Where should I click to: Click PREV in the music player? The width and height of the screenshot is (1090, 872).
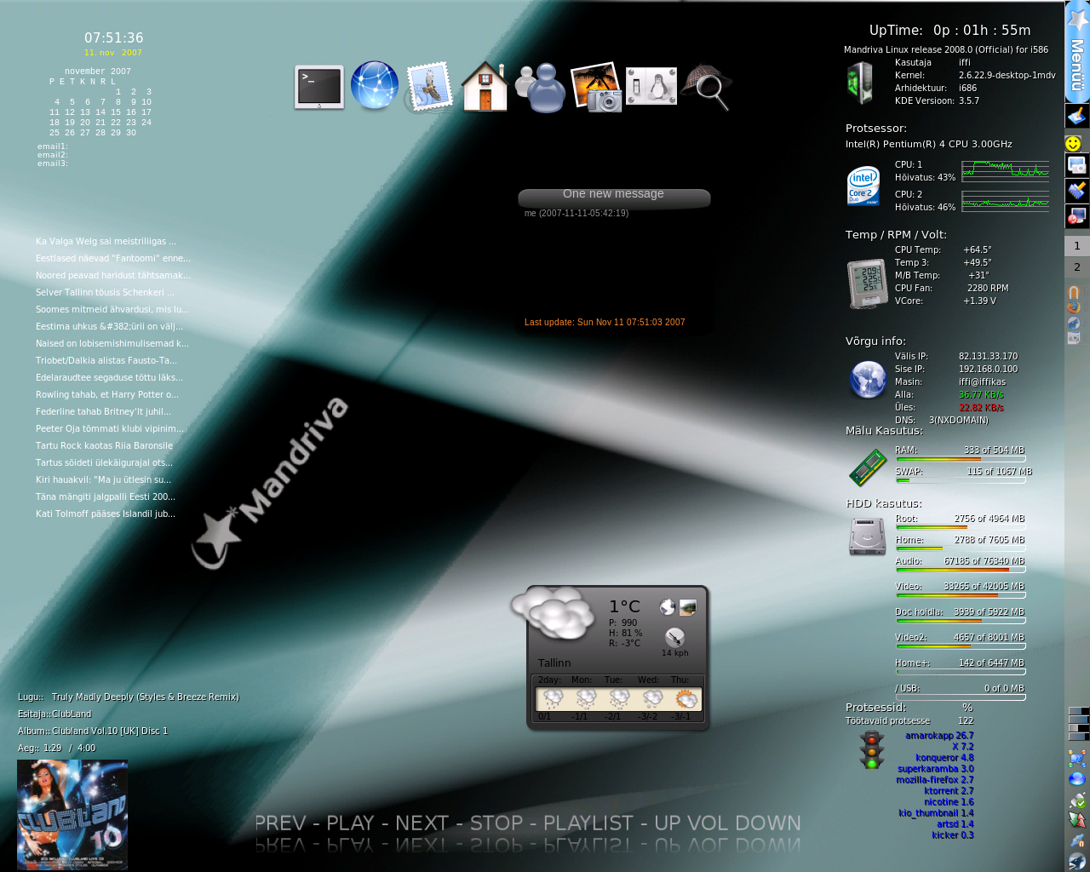(280, 823)
